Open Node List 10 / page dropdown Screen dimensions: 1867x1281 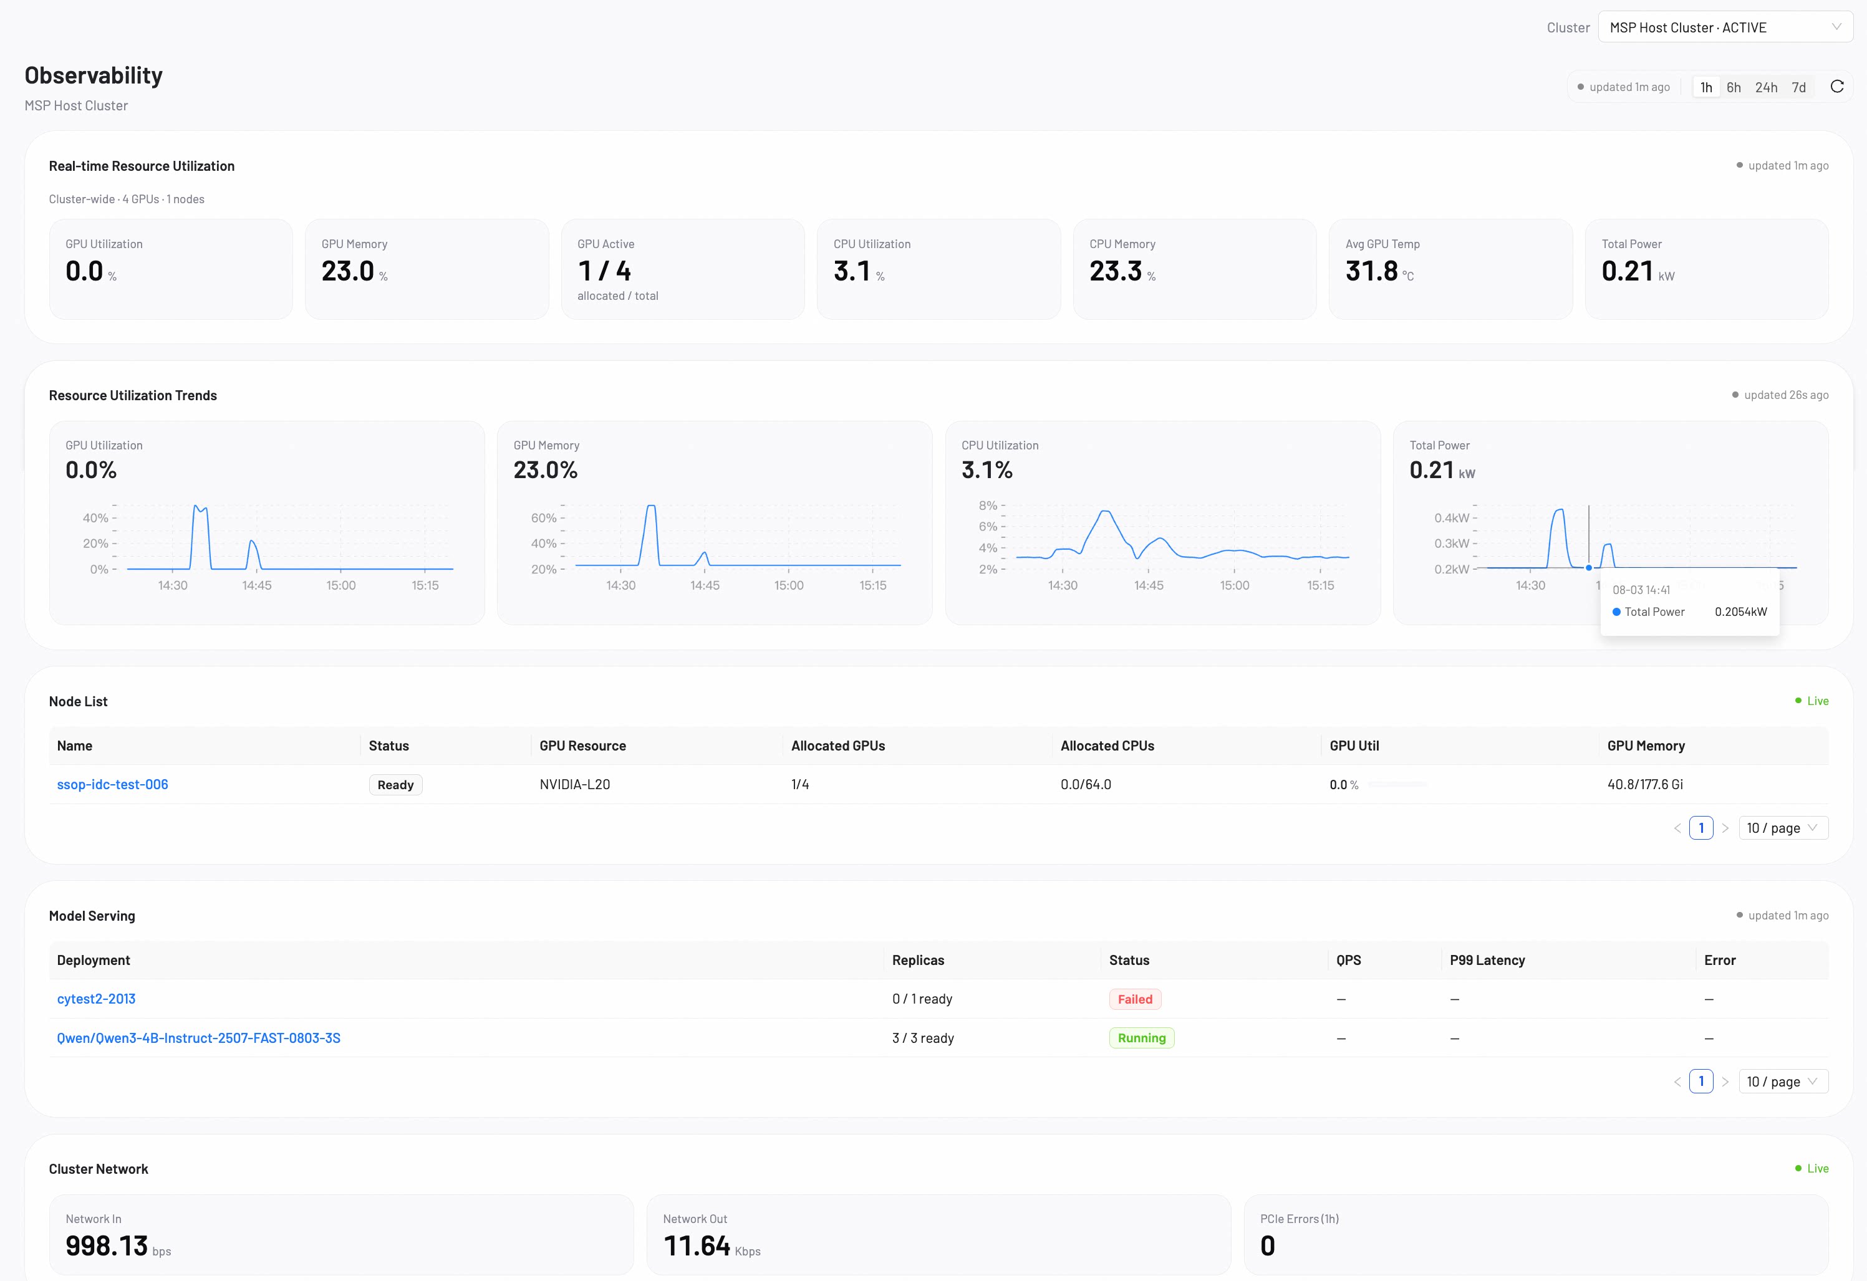[x=1783, y=828]
